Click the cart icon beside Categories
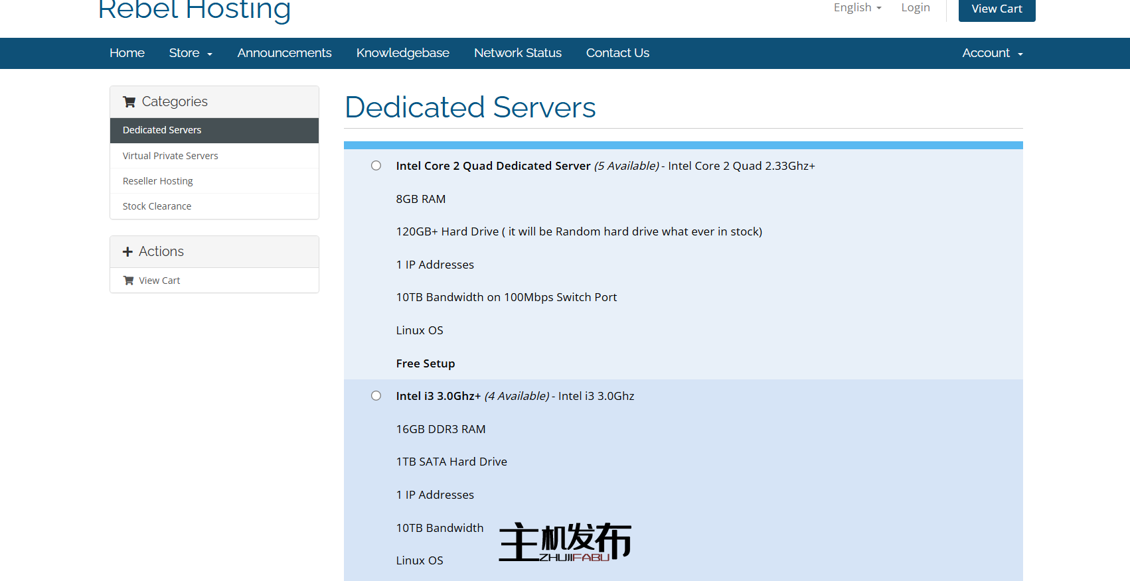The image size is (1130, 581). click(129, 102)
